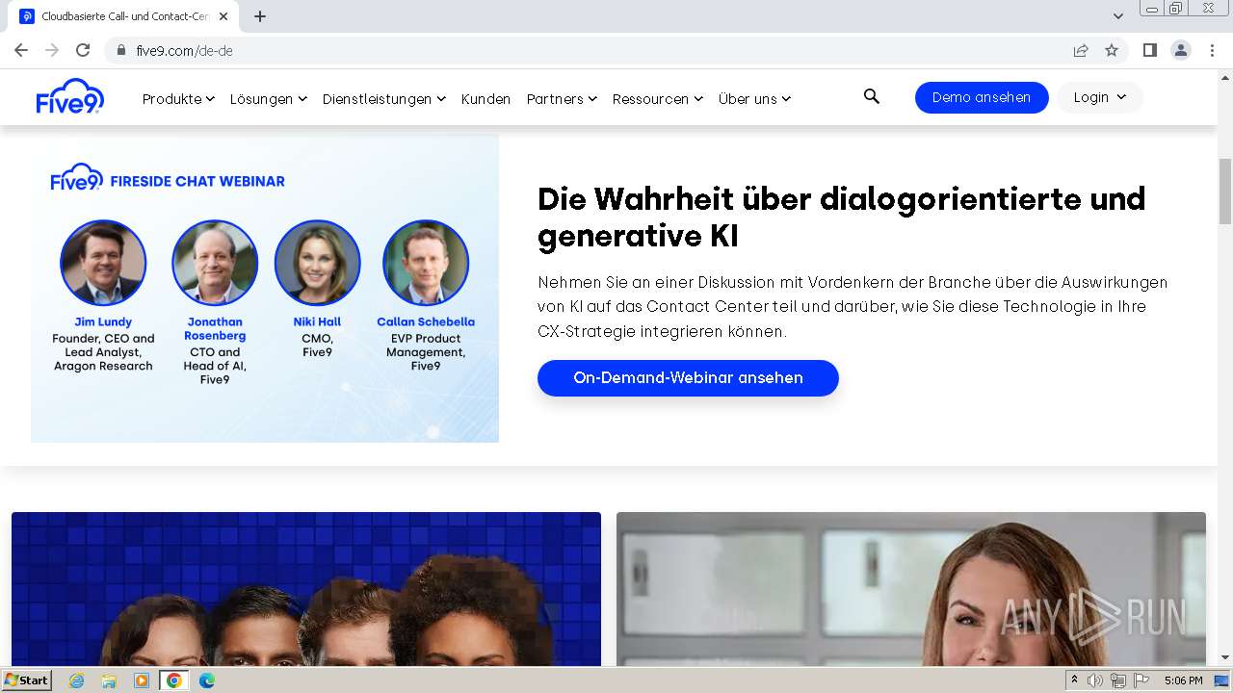Share this page via the share icon
The image size is (1233, 693).
(x=1081, y=50)
